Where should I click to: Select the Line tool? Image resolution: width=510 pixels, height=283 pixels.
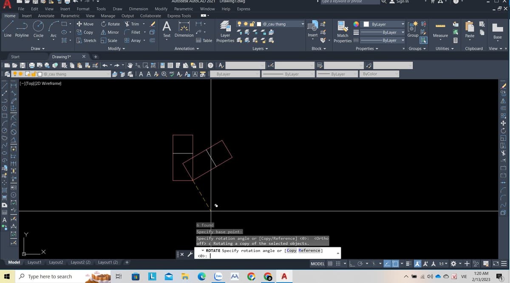[x=8, y=29]
